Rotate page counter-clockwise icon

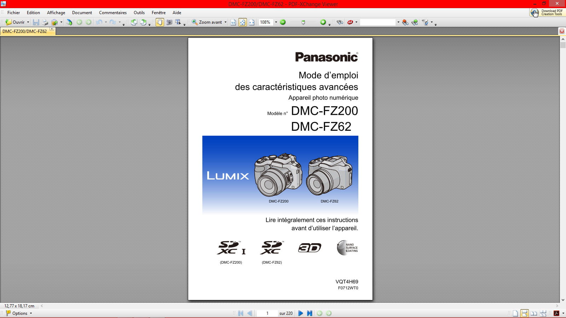pos(134,22)
